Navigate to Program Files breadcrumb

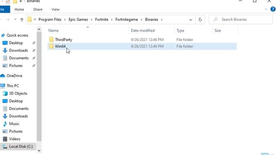(50, 19)
